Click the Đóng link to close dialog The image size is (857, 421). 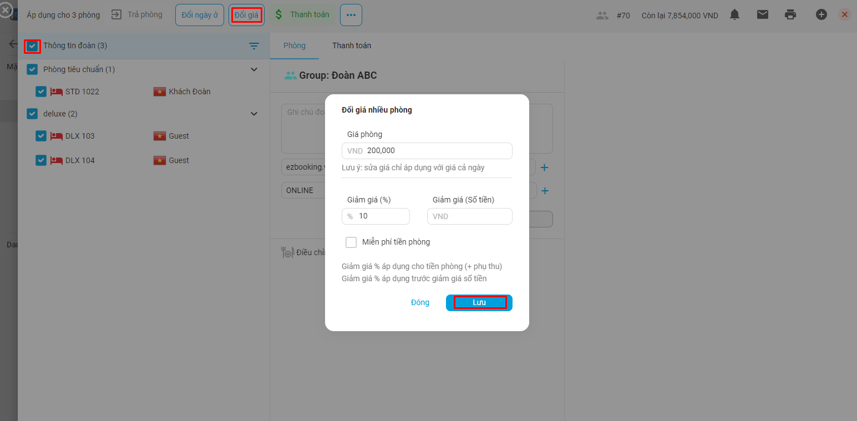pos(420,302)
